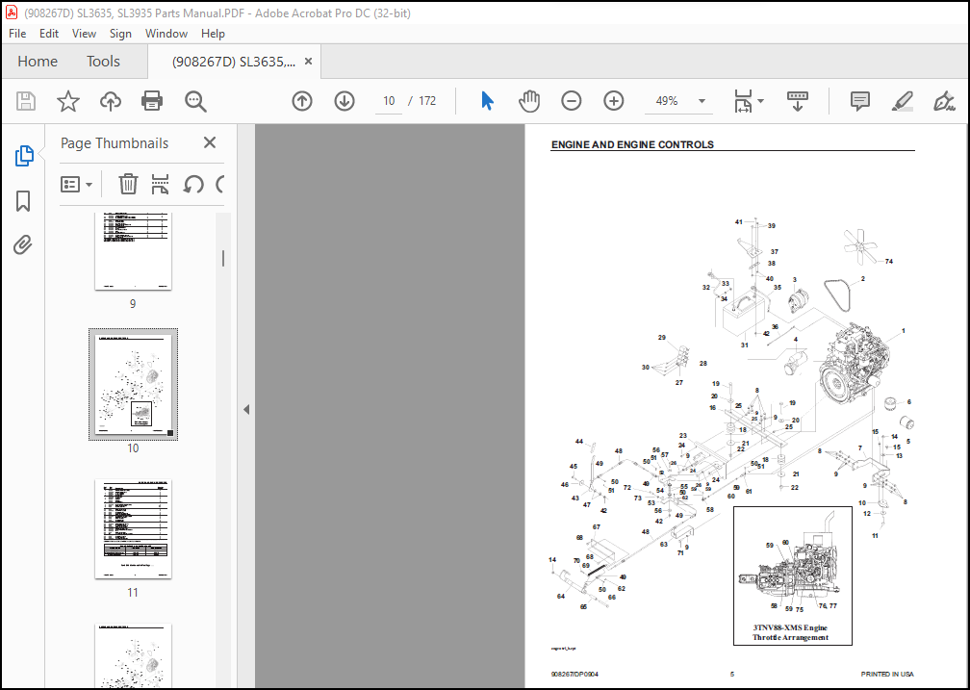Click the upload to cloud icon
This screenshot has height=690, width=970.
click(111, 101)
